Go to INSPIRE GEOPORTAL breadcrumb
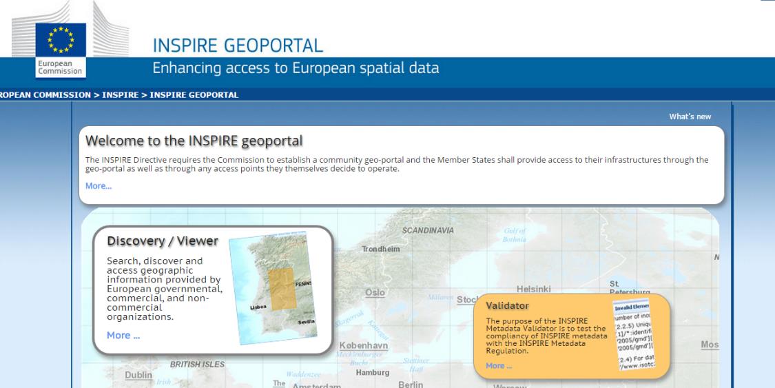Screen dimensions: 775x388 click(194, 95)
